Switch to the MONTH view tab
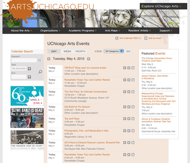Image resolution: width=190 pixels, height=163 pixels. coord(81,51)
